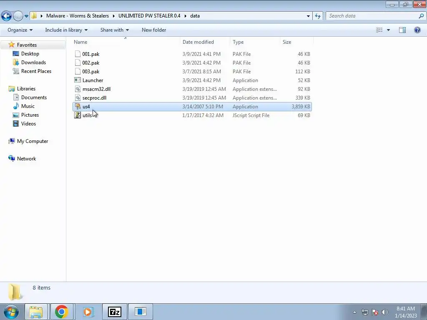Open the view options dropdown arrow
Screen dimensions: 427x320
(x=388, y=30)
